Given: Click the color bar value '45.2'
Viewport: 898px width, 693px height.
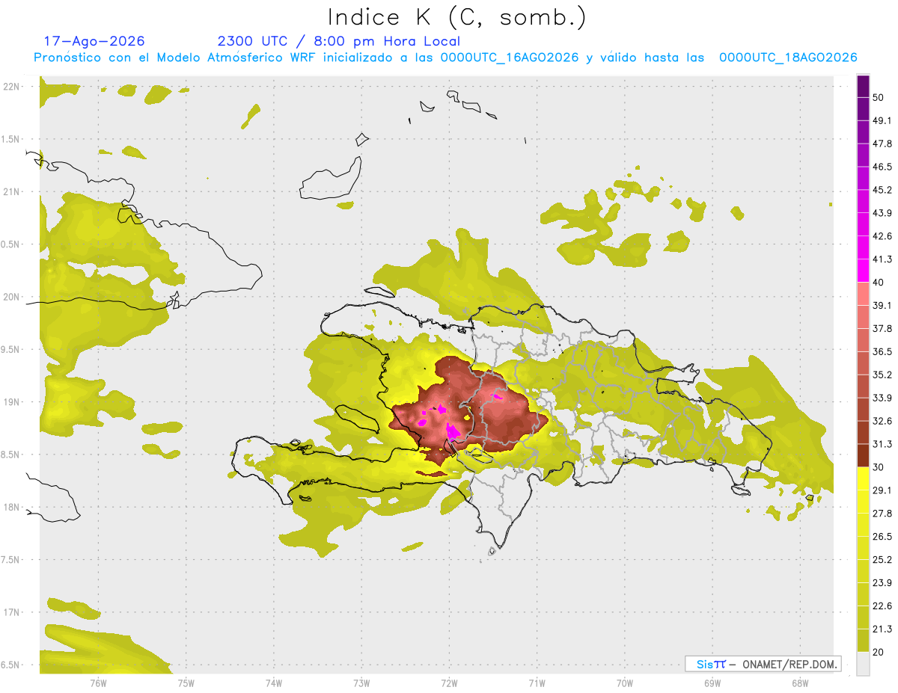Looking at the screenshot, I should coord(882,190).
